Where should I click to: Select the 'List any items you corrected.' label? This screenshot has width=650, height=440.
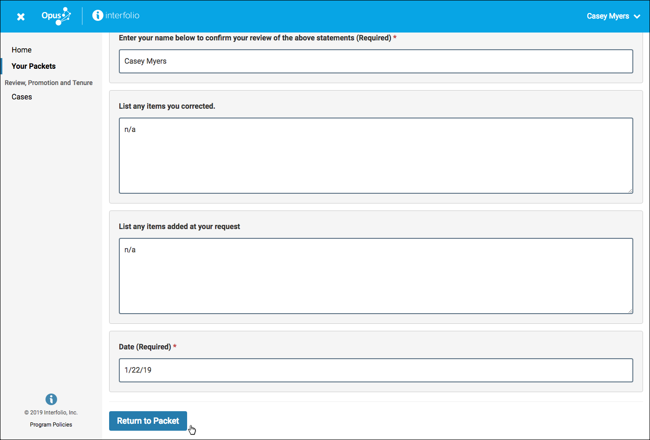point(167,106)
